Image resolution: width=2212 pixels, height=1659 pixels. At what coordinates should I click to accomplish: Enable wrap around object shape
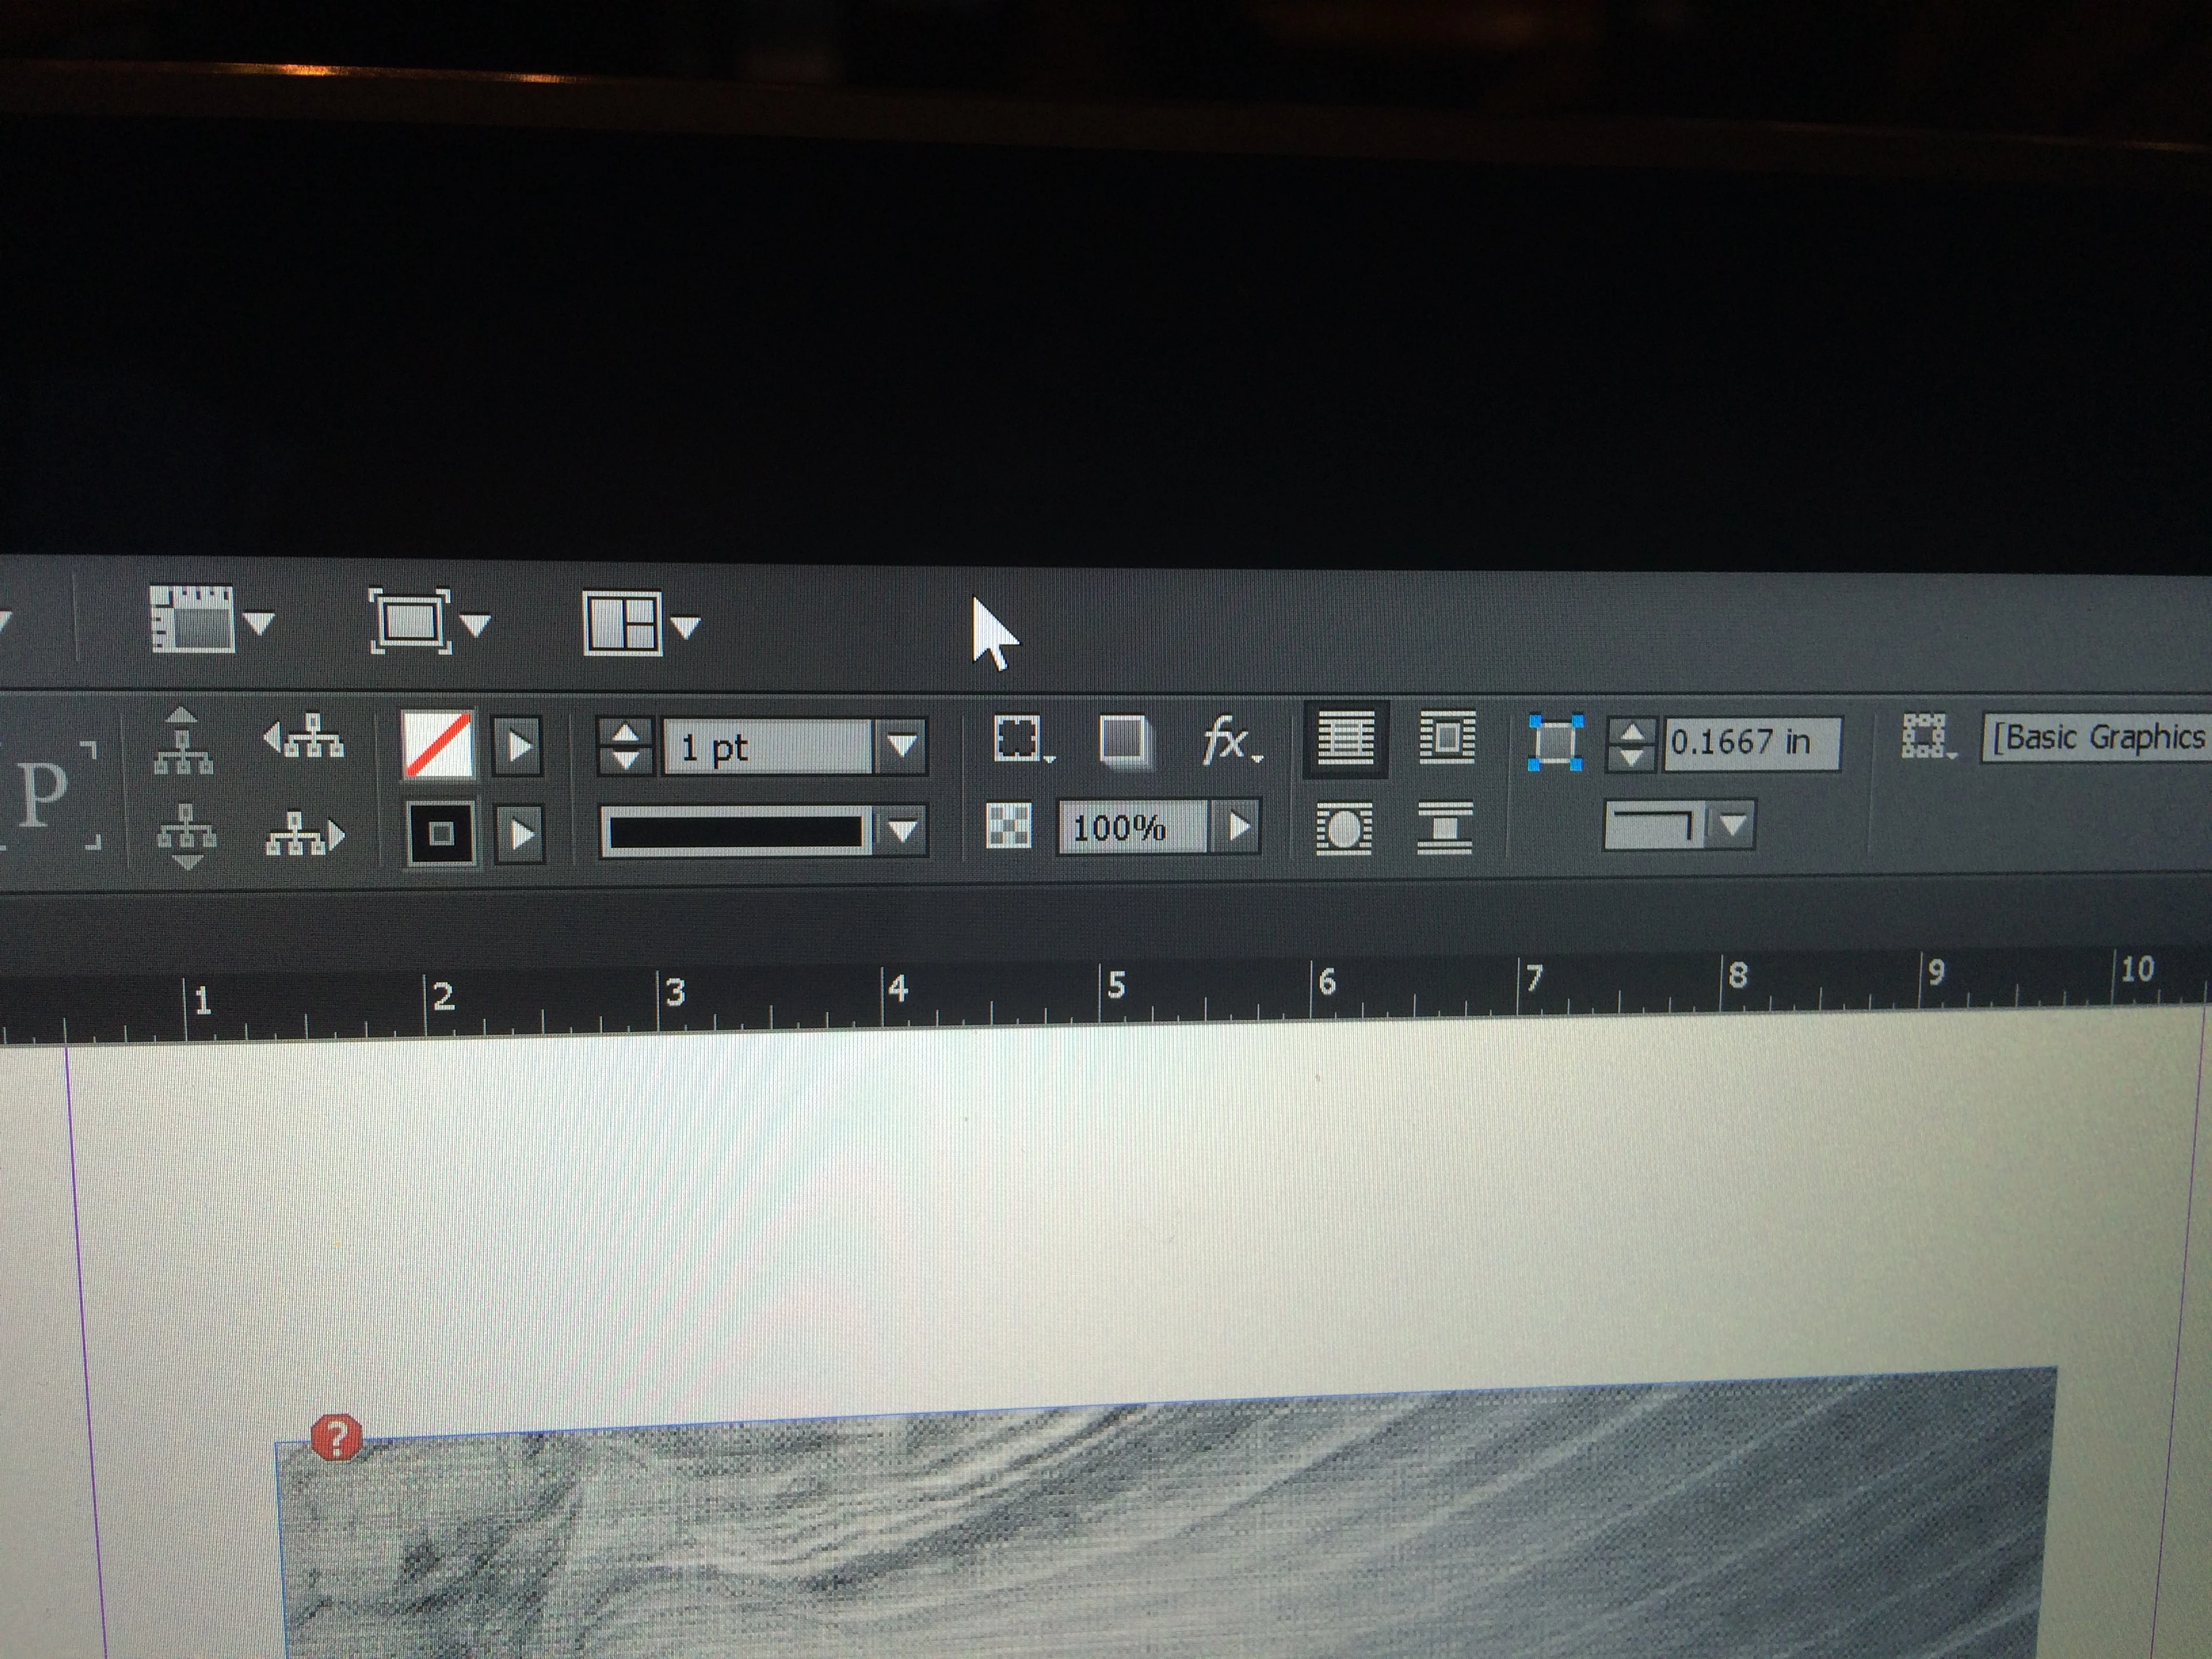point(1345,829)
